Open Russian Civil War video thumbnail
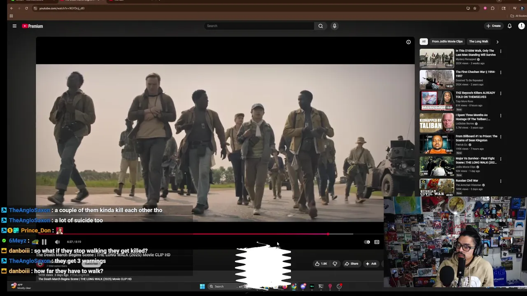This screenshot has width=527, height=296. click(437, 187)
